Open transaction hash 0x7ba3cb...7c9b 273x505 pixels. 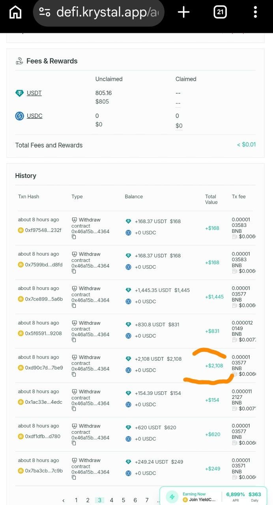tap(44, 471)
